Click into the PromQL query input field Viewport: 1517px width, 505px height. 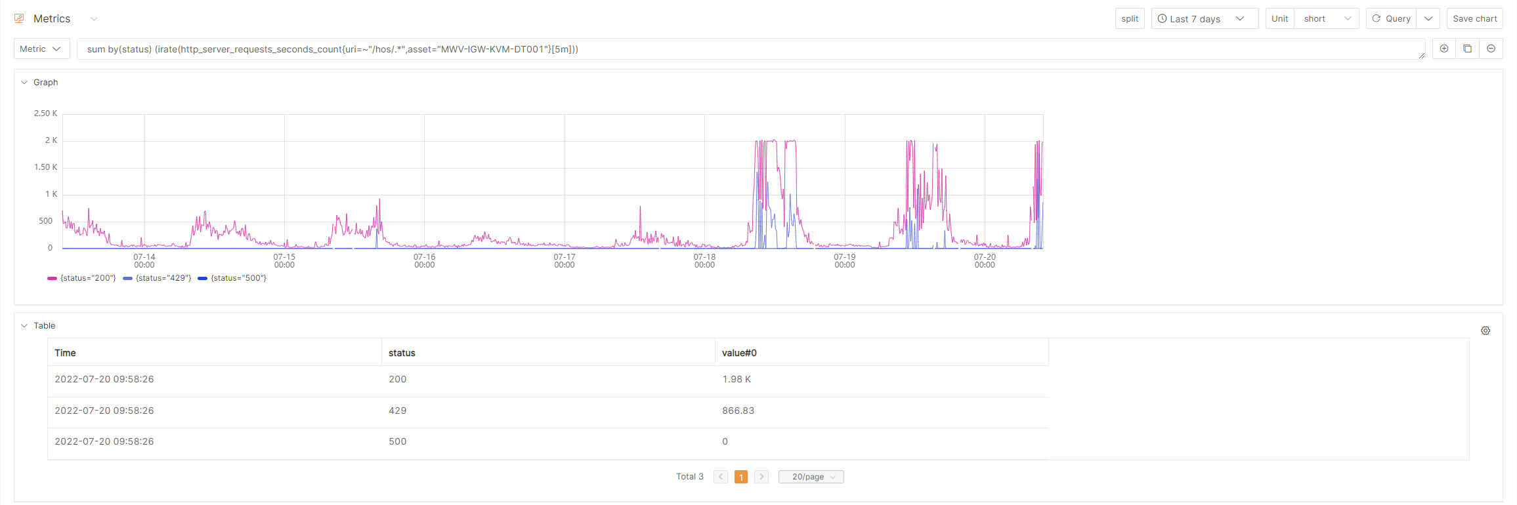pos(748,49)
